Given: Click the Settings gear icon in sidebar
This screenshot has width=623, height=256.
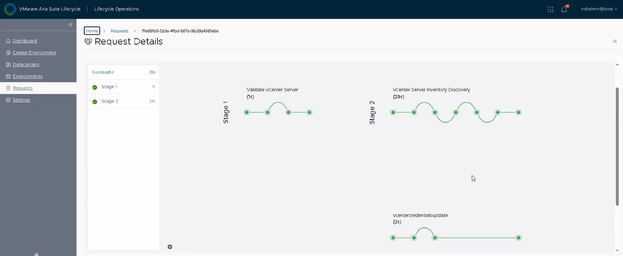Looking at the screenshot, I should (x=8, y=100).
